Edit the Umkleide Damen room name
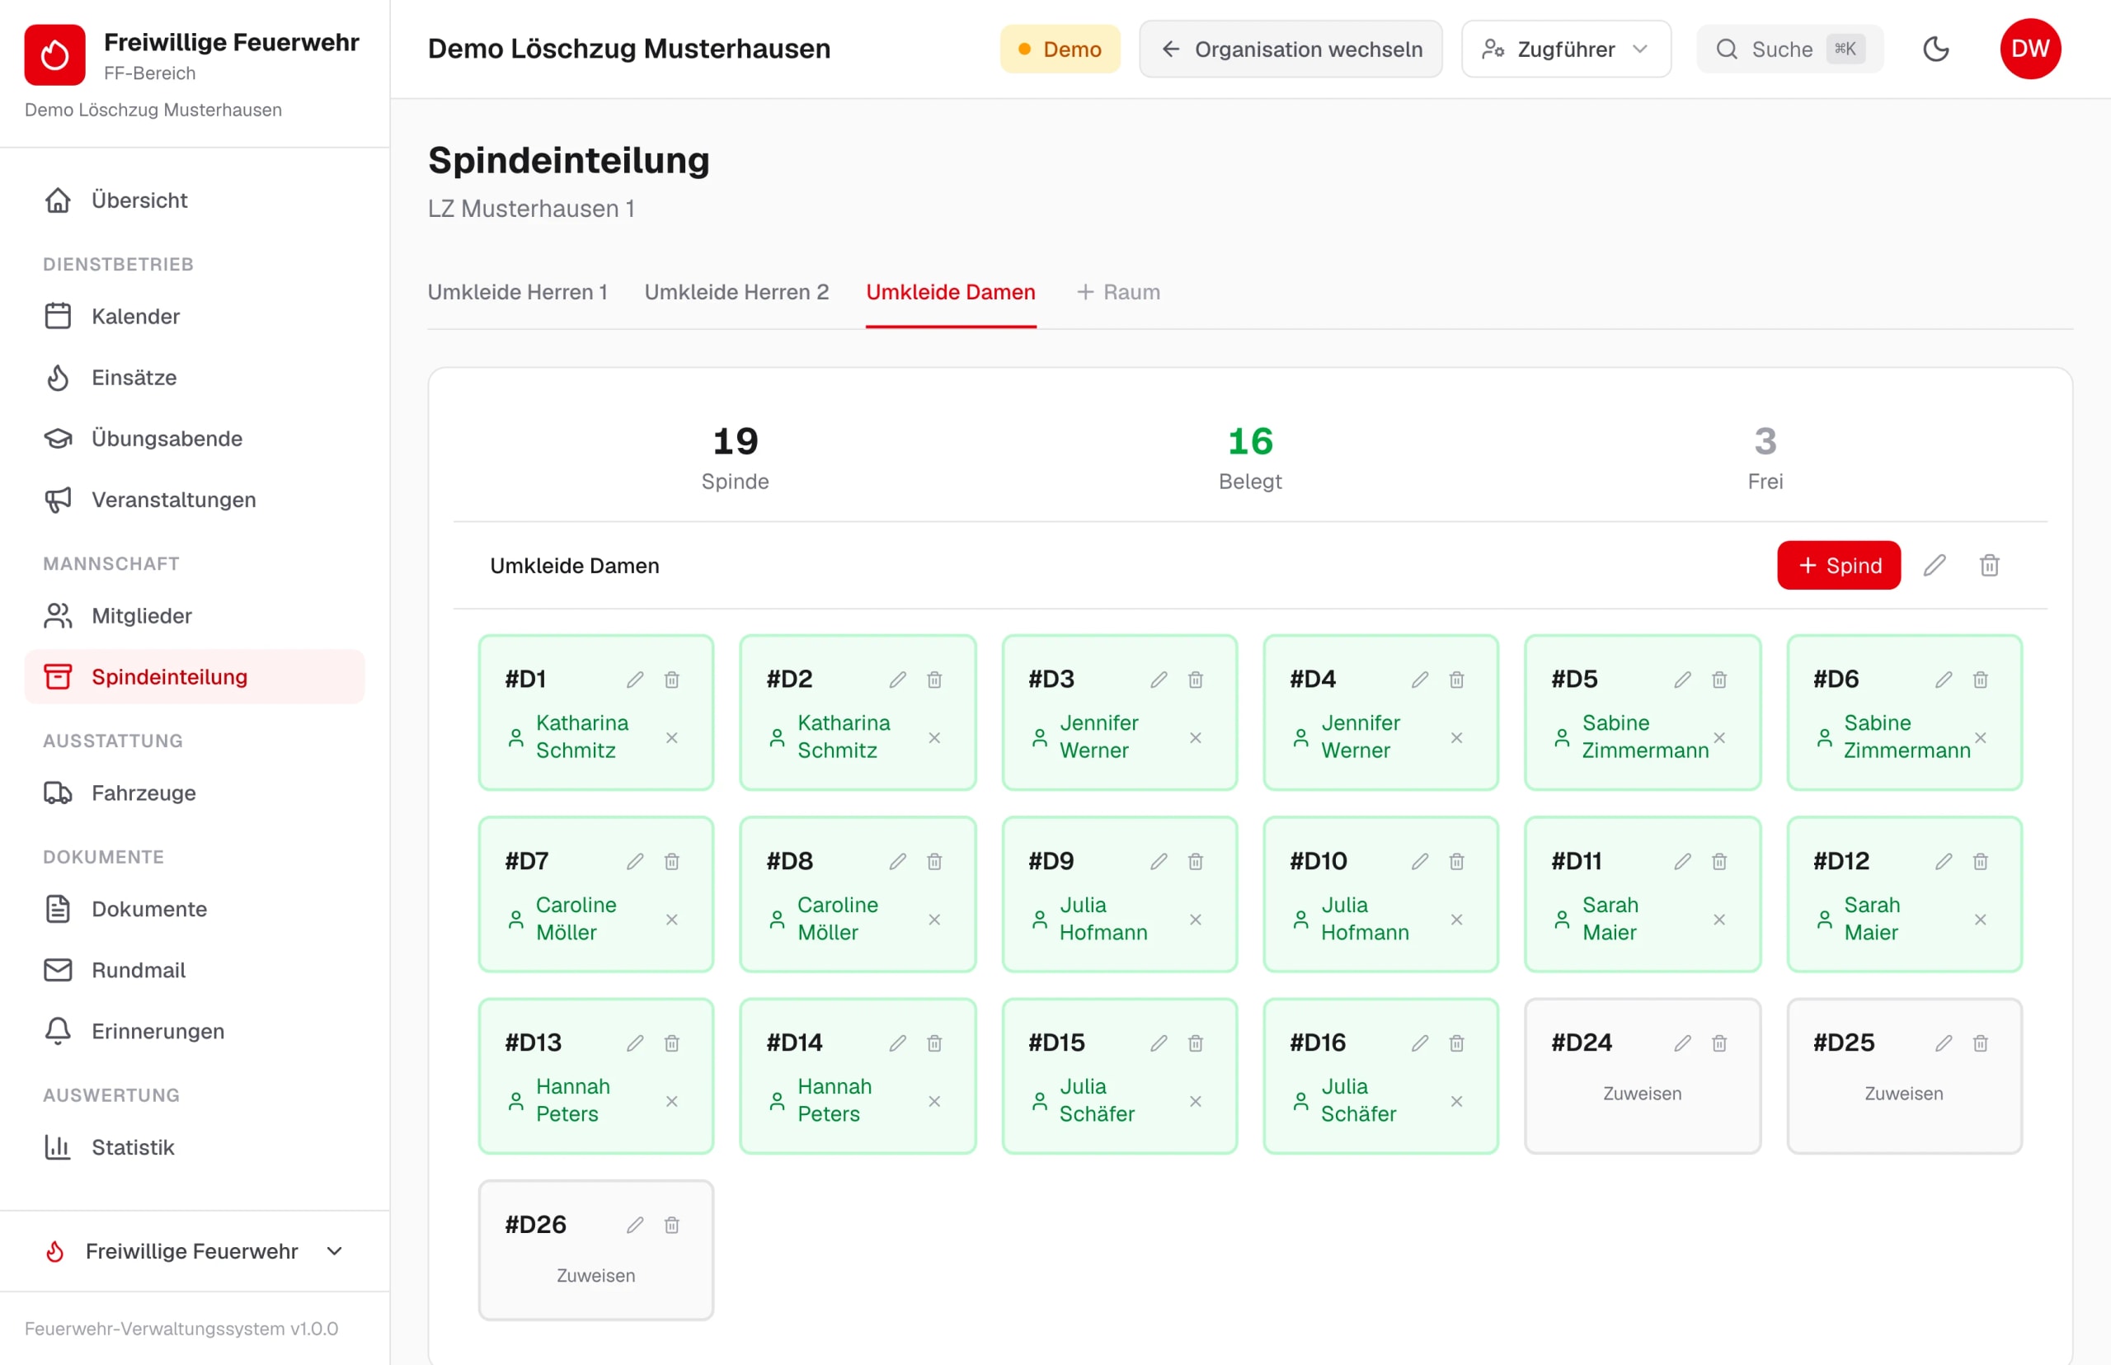2111x1365 pixels. 1935,566
